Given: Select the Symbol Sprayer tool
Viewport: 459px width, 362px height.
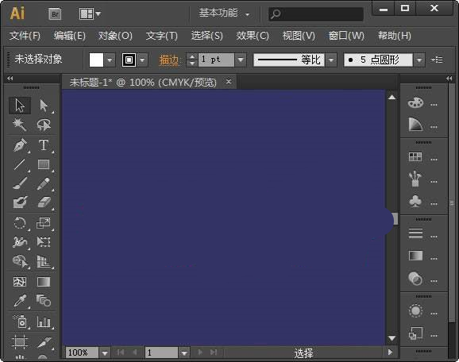Looking at the screenshot, I should point(20,322).
